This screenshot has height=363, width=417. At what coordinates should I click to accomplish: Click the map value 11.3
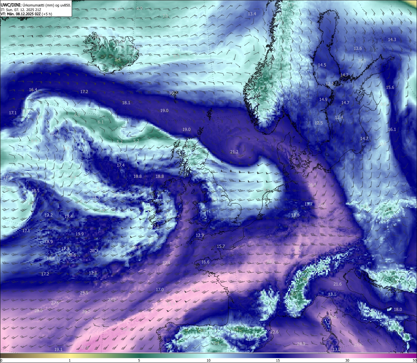[65, 249]
